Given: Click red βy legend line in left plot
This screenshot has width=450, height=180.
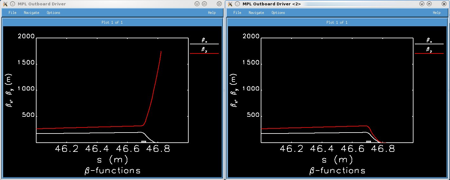Looking at the screenshot, I should (x=204, y=53).
